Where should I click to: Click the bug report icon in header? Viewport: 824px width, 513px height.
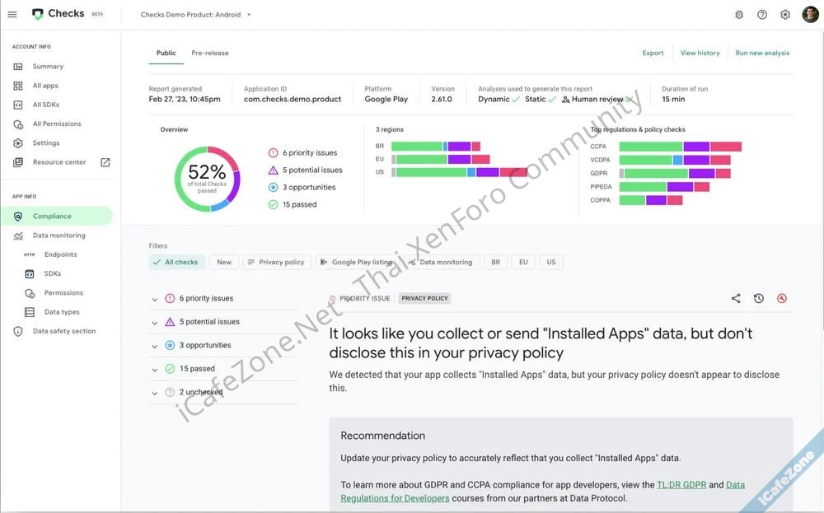tap(738, 14)
